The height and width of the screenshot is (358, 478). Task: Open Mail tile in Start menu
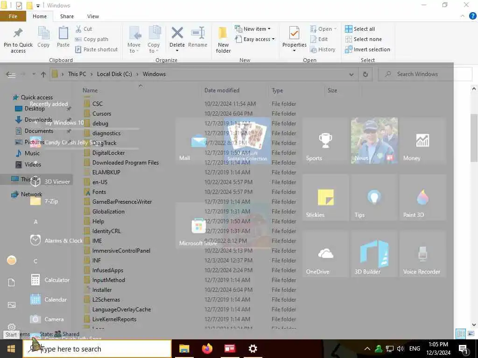(x=198, y=141)
